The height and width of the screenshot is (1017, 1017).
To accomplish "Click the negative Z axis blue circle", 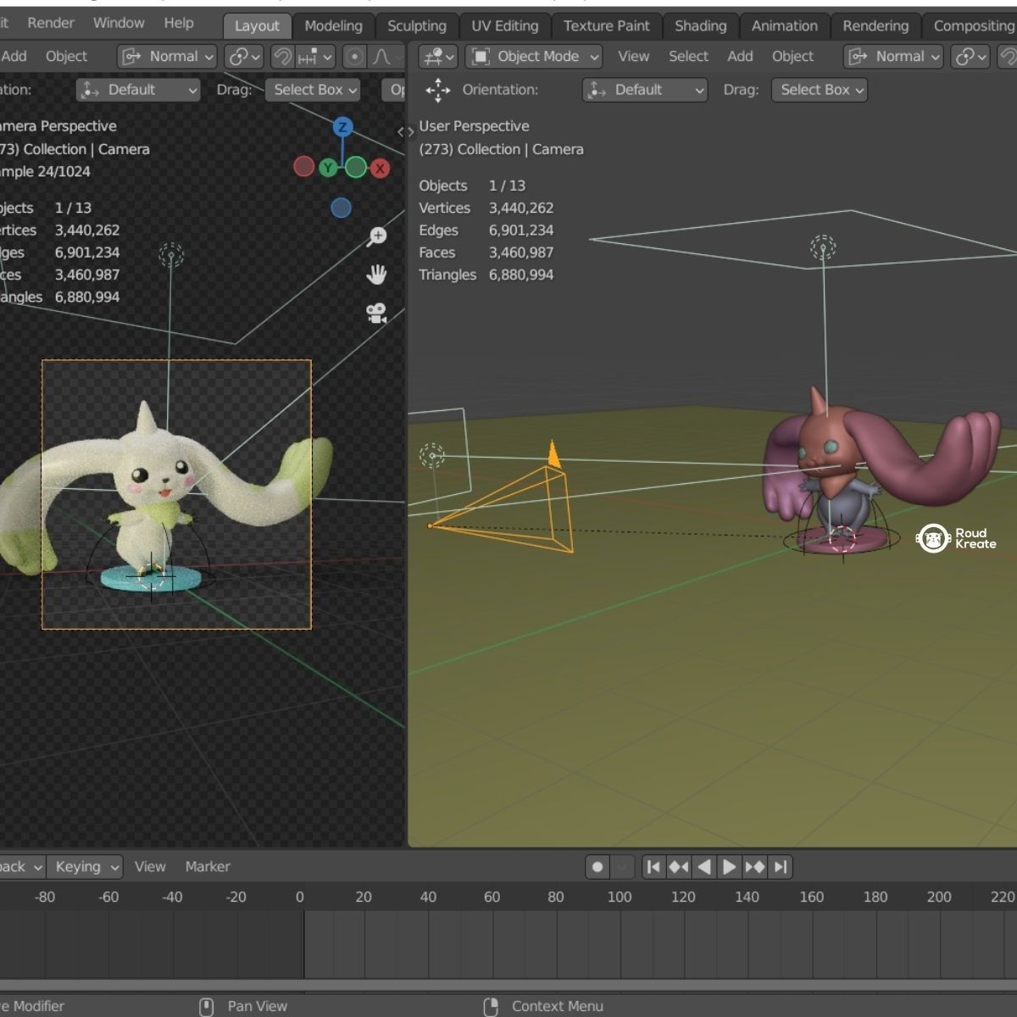I will 341,208.
